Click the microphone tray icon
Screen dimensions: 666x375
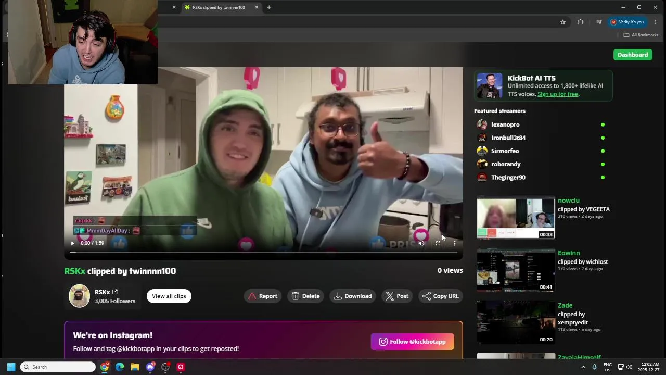coord(594,367)
